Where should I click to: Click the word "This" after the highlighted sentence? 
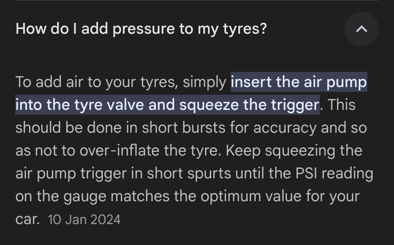coord(342,105)
